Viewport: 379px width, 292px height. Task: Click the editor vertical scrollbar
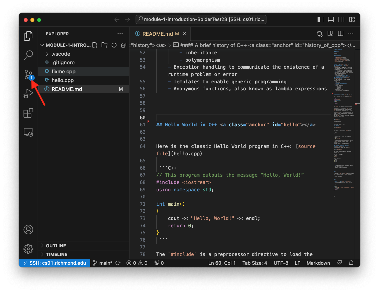pos(358,154)
